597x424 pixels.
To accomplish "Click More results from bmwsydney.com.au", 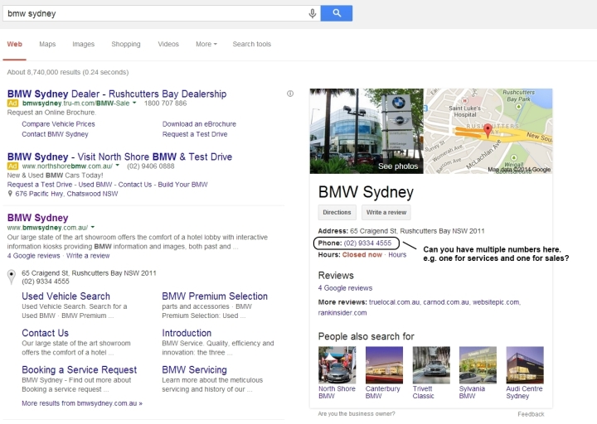I will coord(82,403).
